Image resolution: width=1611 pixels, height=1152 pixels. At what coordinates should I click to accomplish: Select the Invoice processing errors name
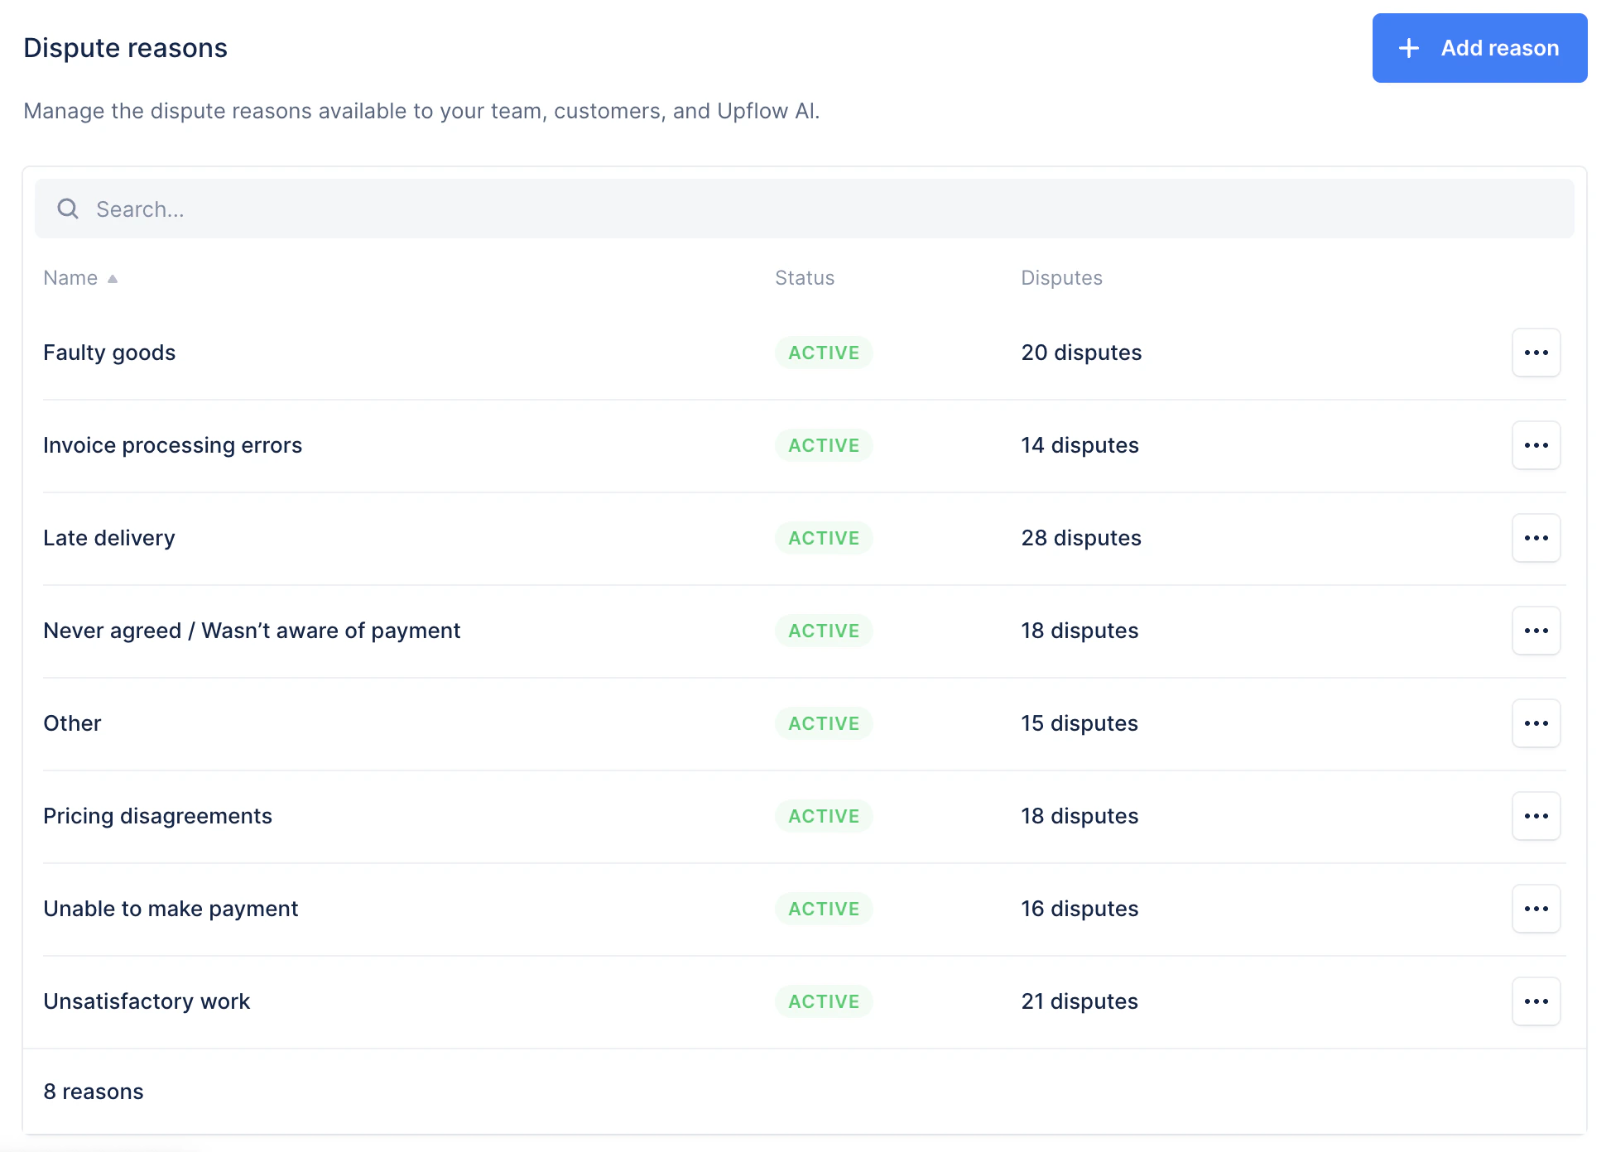172,445
